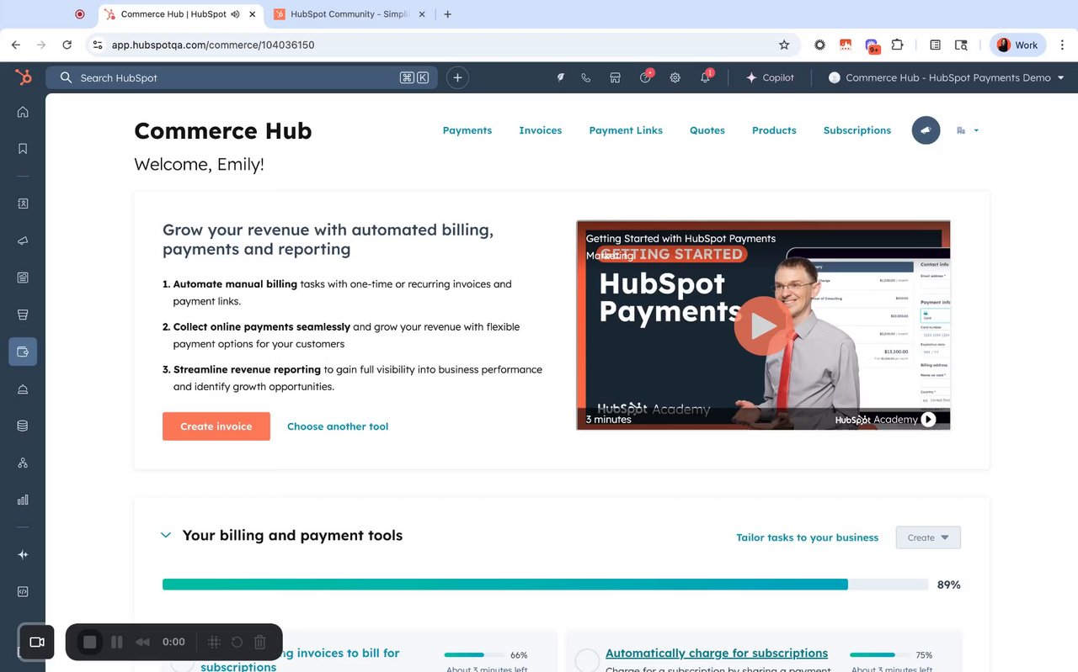Open the Marketing megaphone icon in sidebar
This screenshot has width=1078, height=672.
click(x=23, y=241)
